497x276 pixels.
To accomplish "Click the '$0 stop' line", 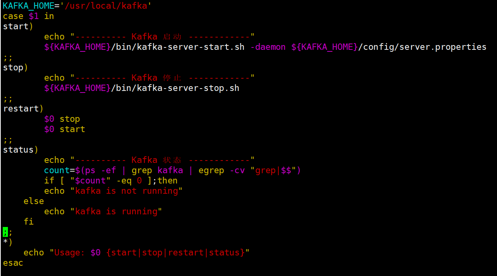I will pyautogui.click(x=62, y=119).
